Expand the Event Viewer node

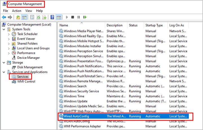tap(9, 39)
